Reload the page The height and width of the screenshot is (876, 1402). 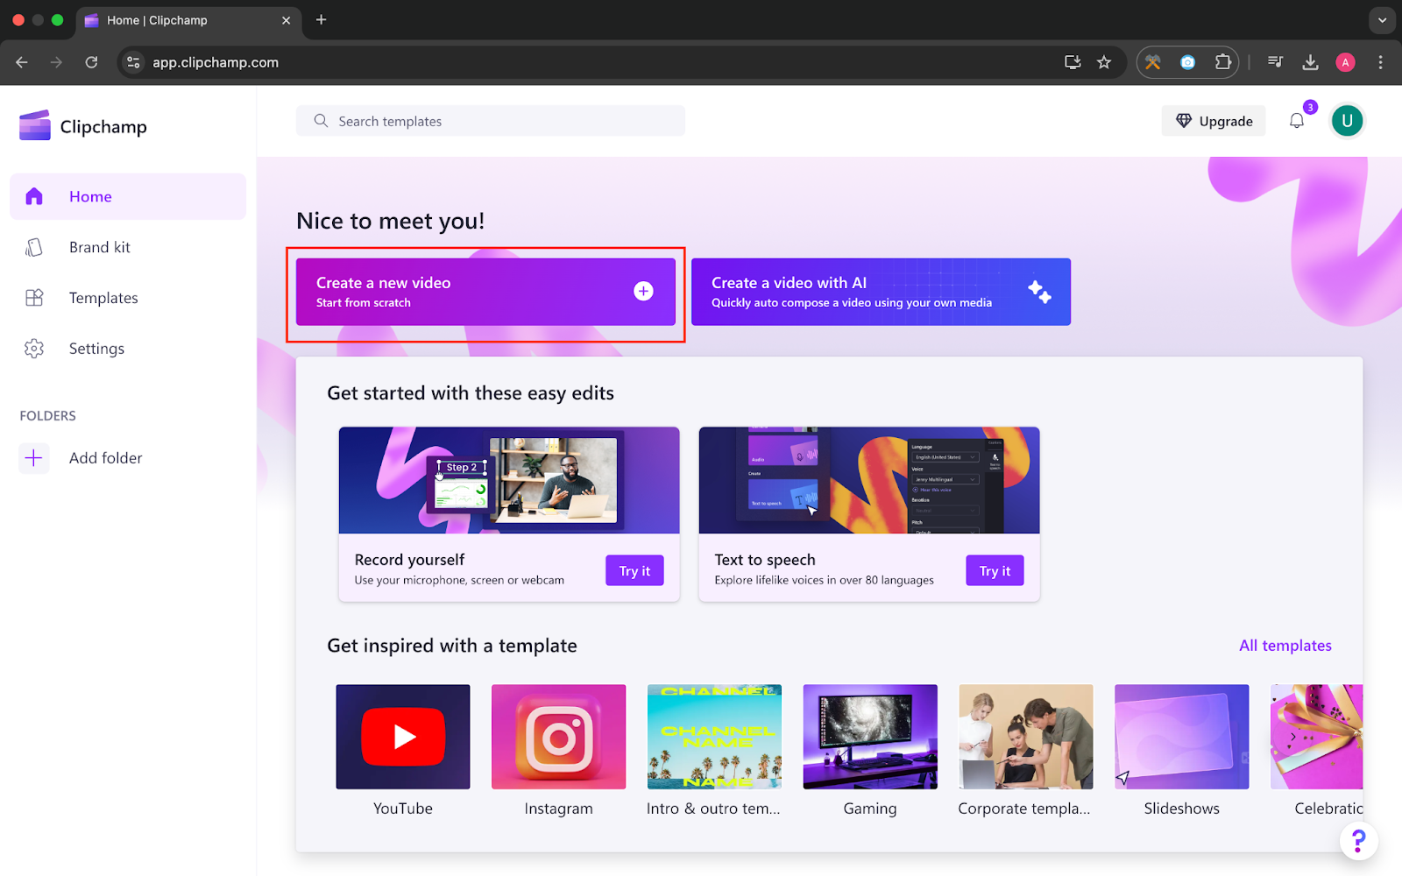pyautogui.click(x=91, y=62)
